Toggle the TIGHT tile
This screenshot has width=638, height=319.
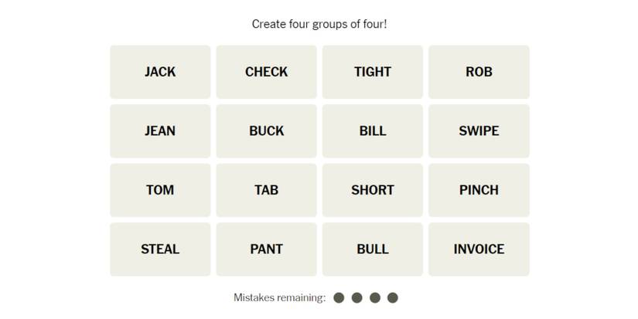(373, 72)
